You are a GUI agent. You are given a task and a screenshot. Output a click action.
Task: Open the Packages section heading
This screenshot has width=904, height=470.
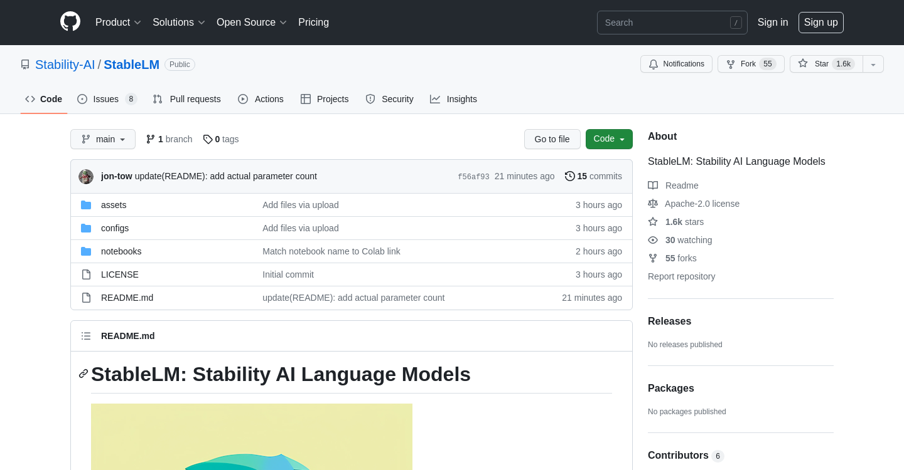(x=671, y=389)
